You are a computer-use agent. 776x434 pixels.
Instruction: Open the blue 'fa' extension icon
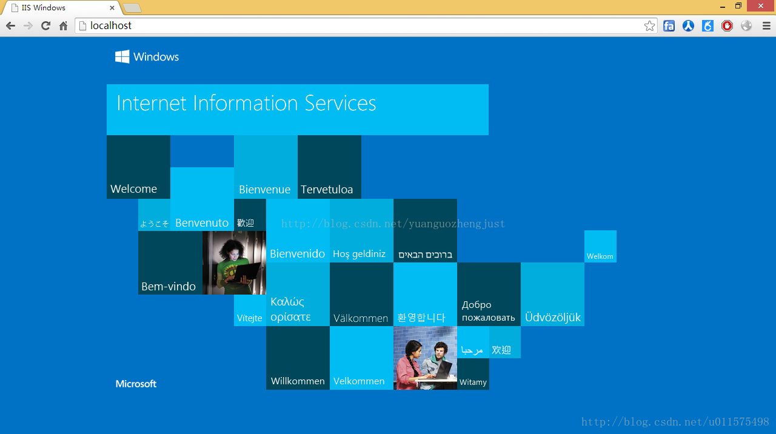pos(669,25)
